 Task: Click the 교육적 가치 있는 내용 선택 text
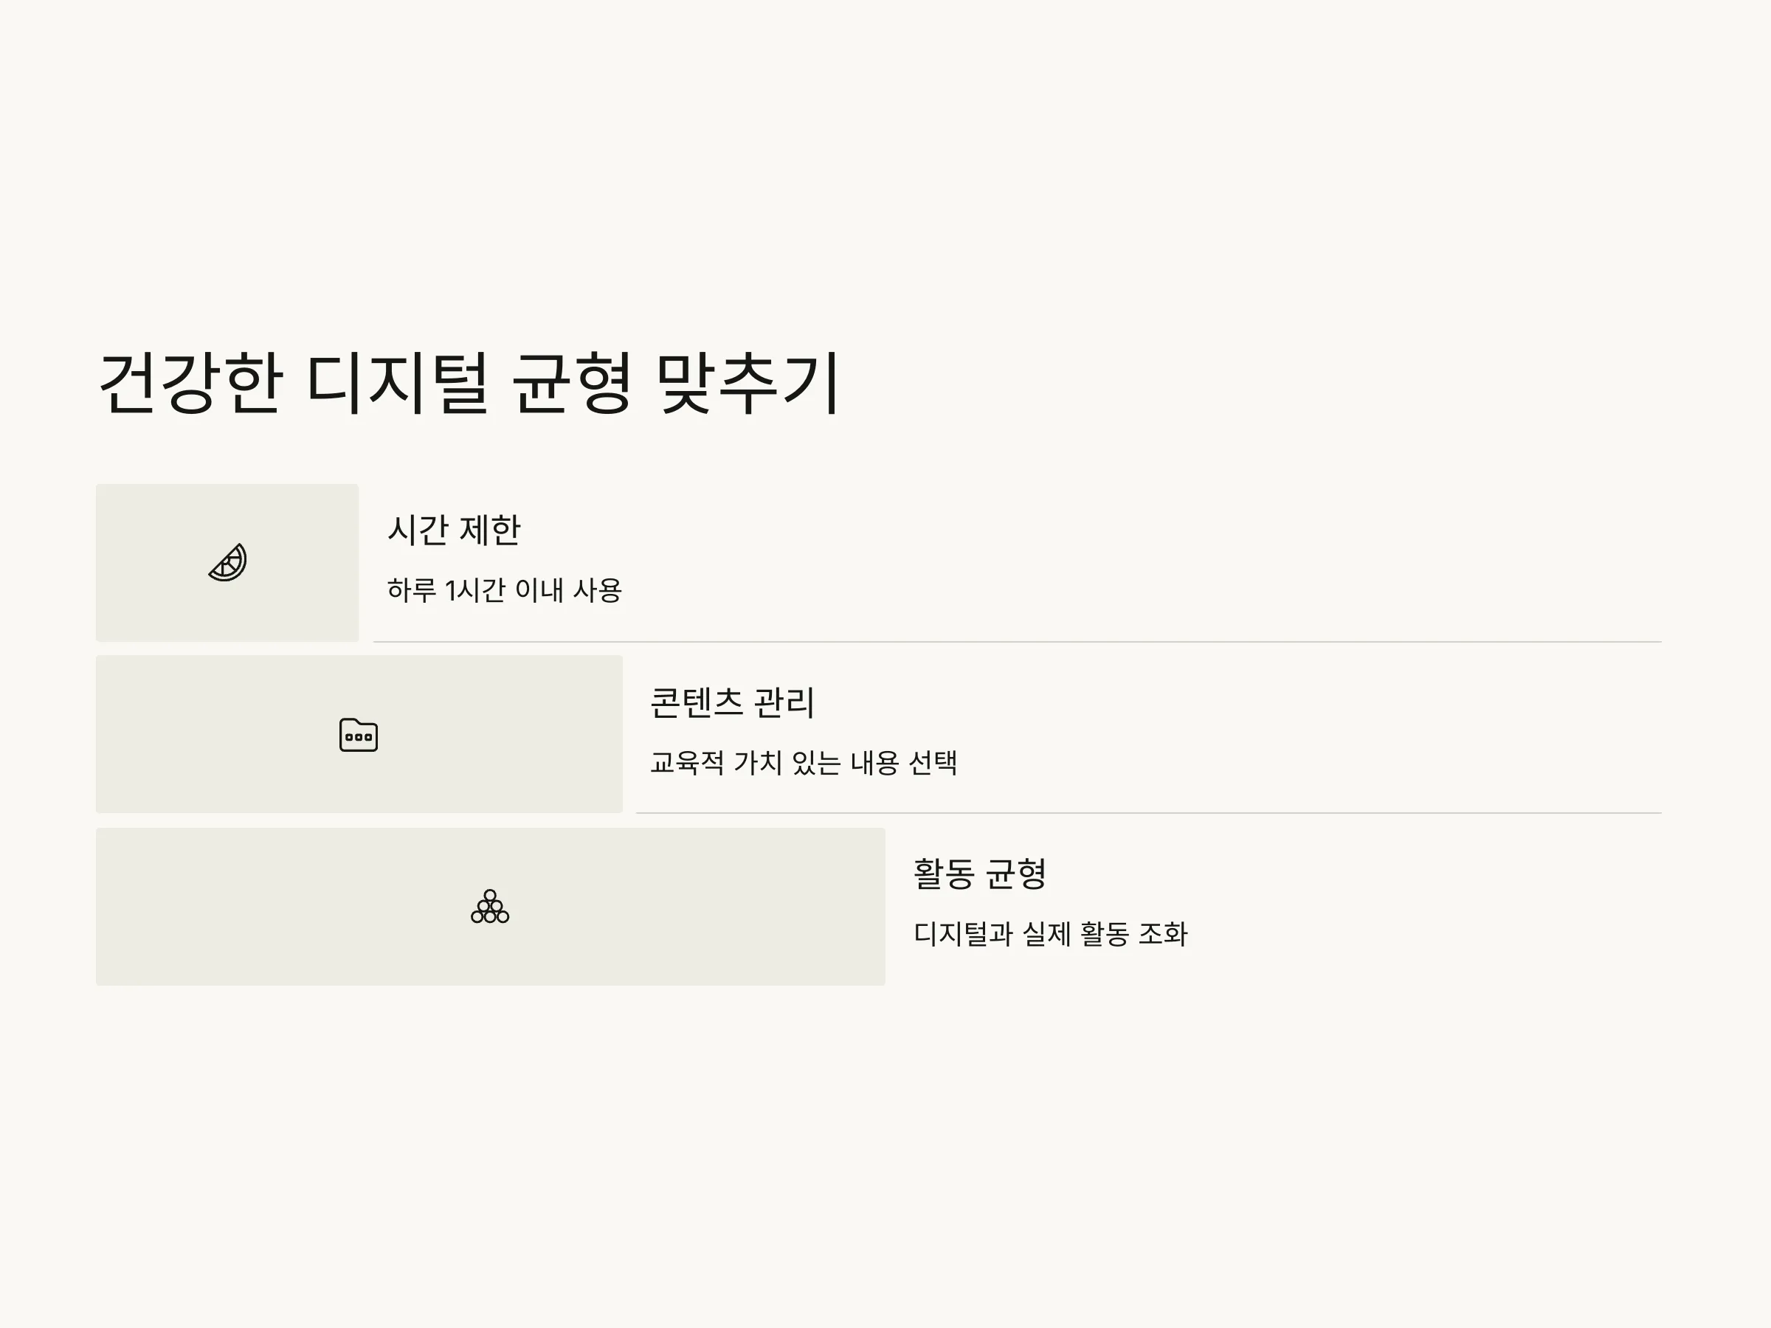tap(803, 762)
